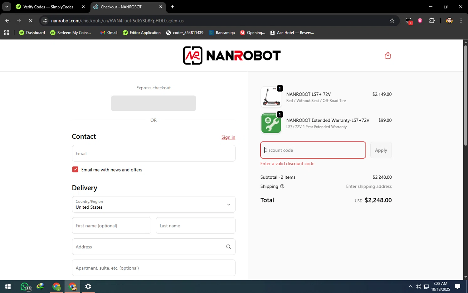Go back to the previous page
This screenshot has height=293, width=468.
[7, 21]
